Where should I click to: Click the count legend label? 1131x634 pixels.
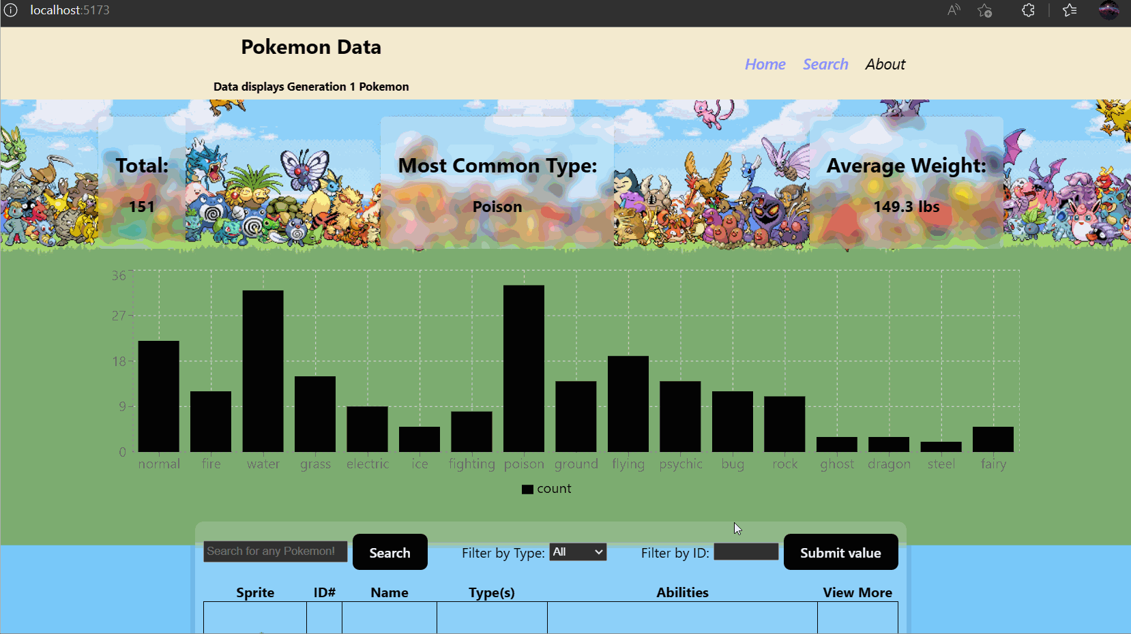pyautogui.click(x=554, y=489)
